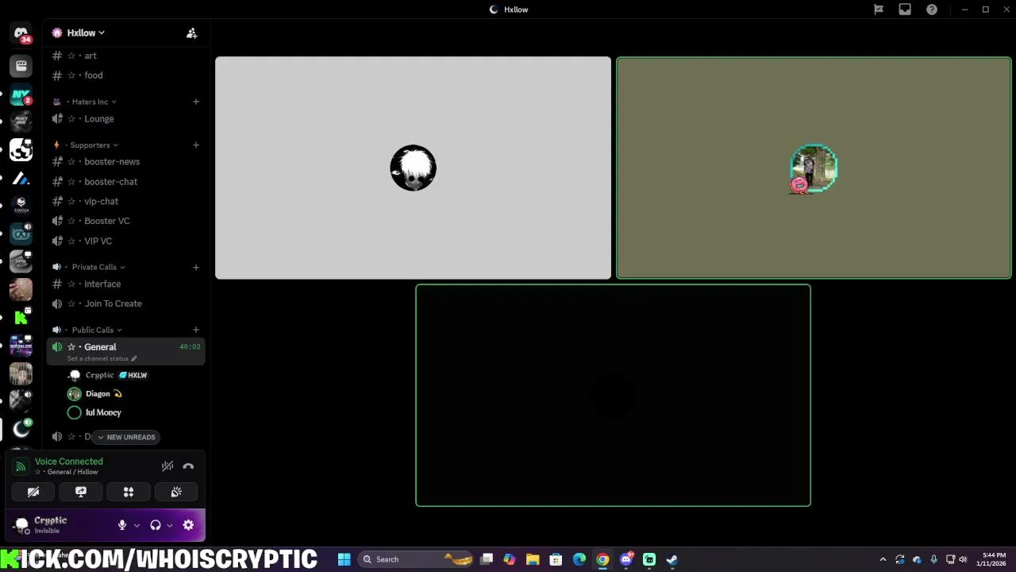Join the Booster VC voice channel

[125, 221]
